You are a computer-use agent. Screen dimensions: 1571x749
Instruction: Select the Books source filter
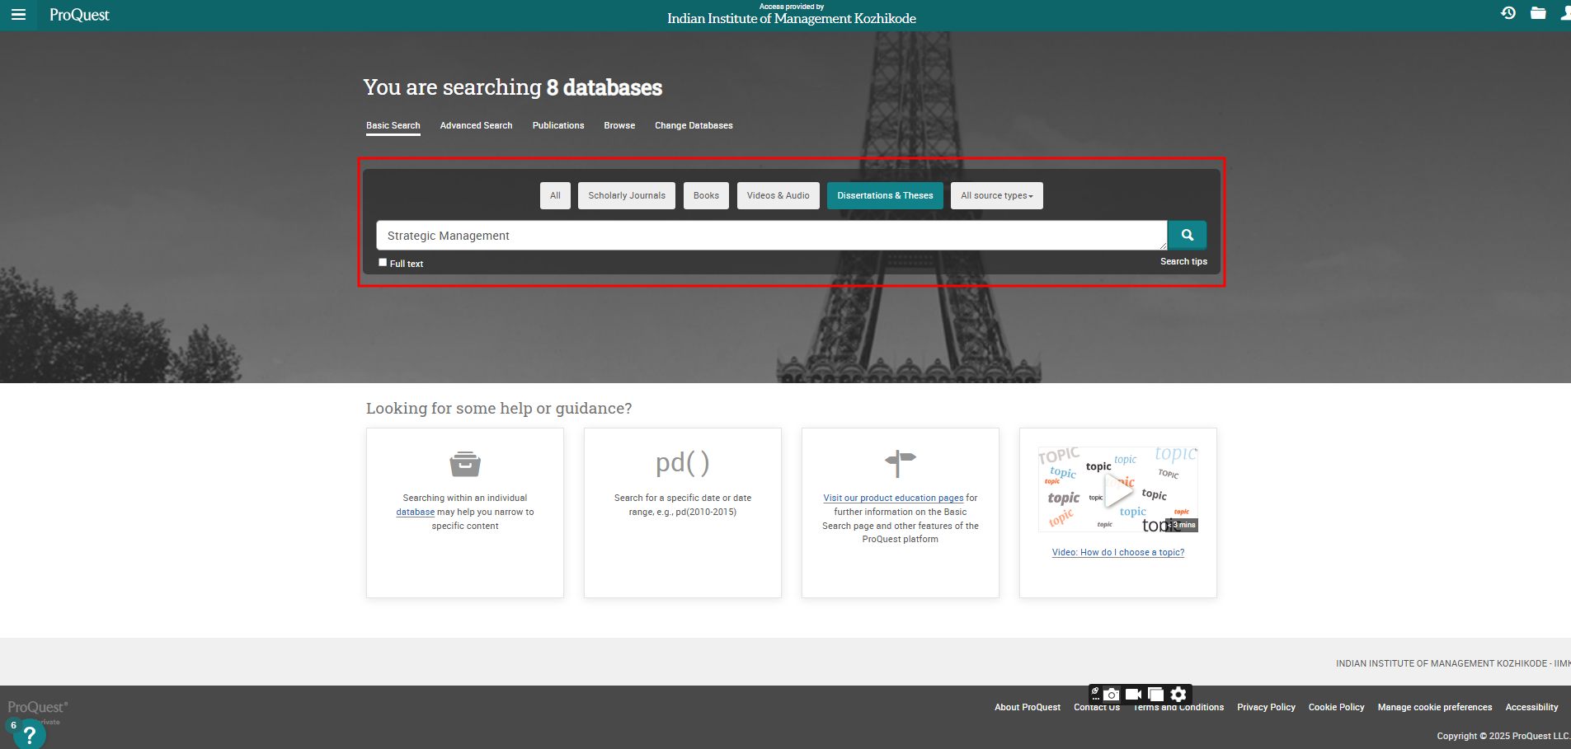pos(706,196)
